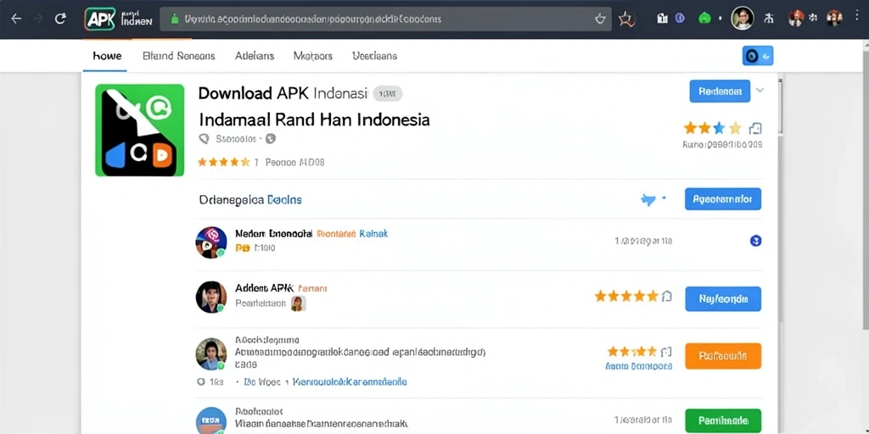
Task: Click the blue circular avatar in the bottom row
Action: click(211, 420)
